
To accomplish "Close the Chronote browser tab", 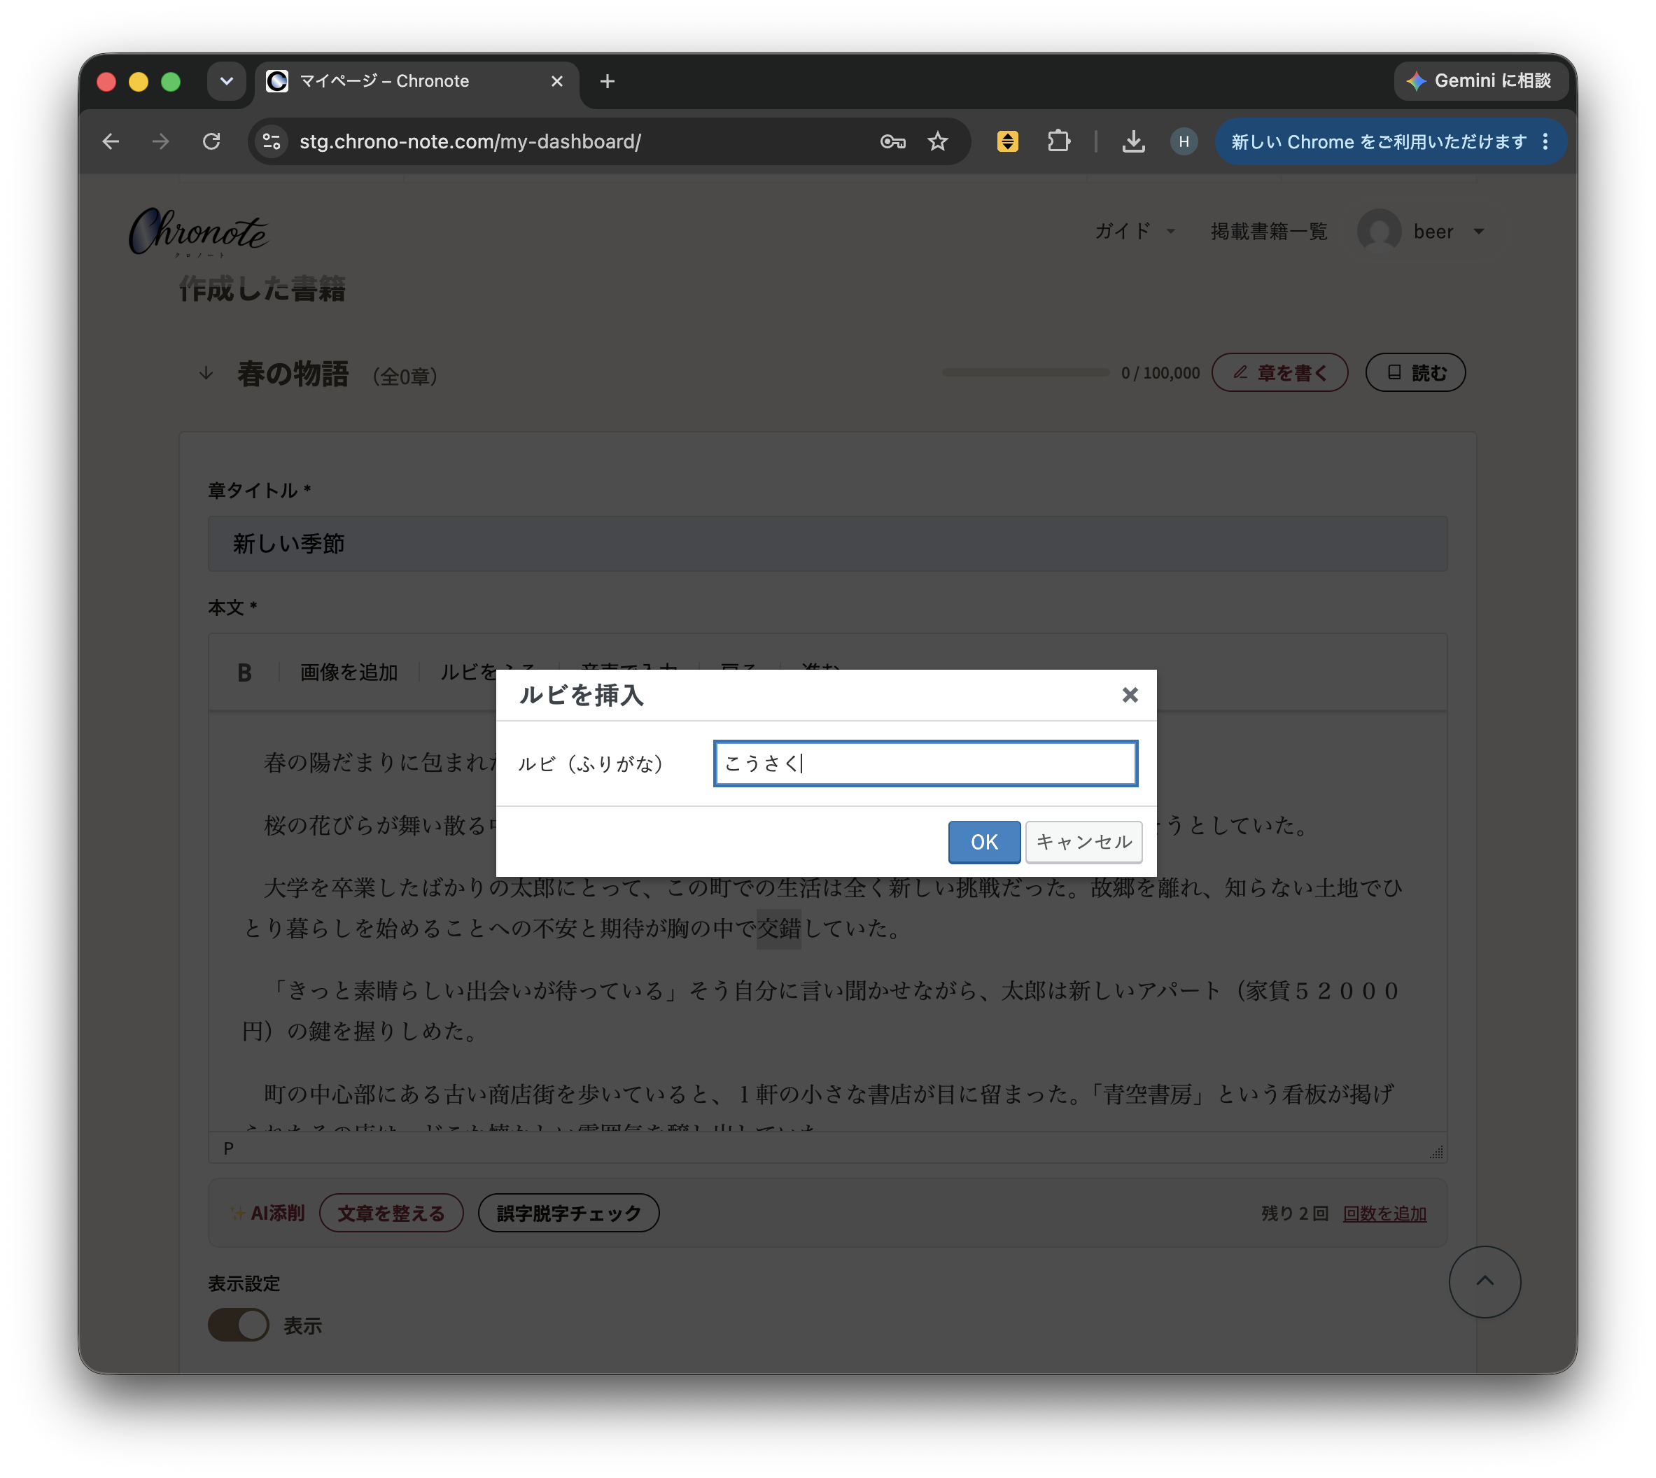I will click(x=557, y=81).
